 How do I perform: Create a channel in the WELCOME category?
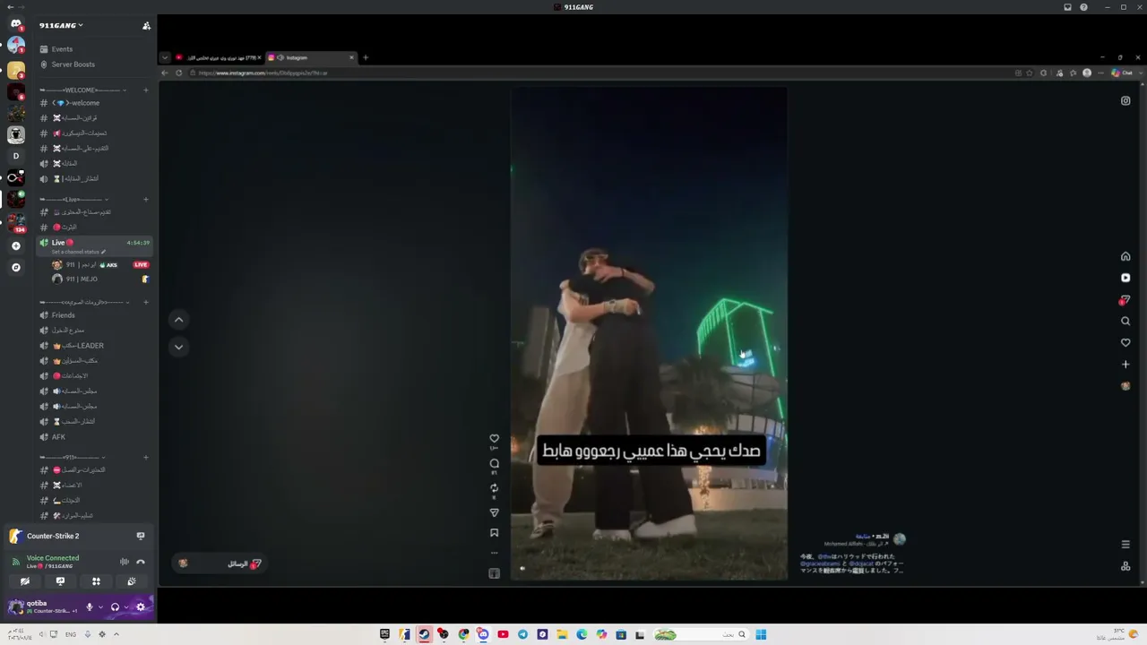click(x=146, y=90)
